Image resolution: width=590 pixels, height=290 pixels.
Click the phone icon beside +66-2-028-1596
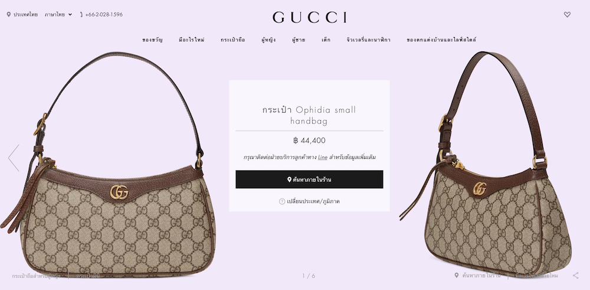(81, 15)
